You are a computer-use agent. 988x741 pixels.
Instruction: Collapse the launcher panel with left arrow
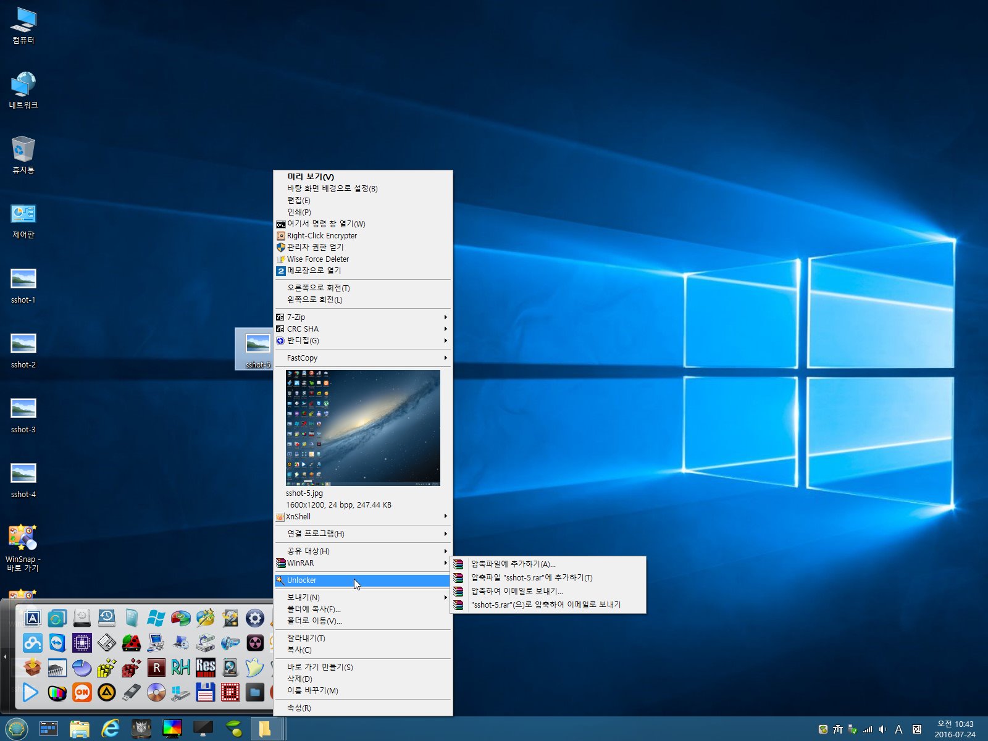click(x=5, y=656)
